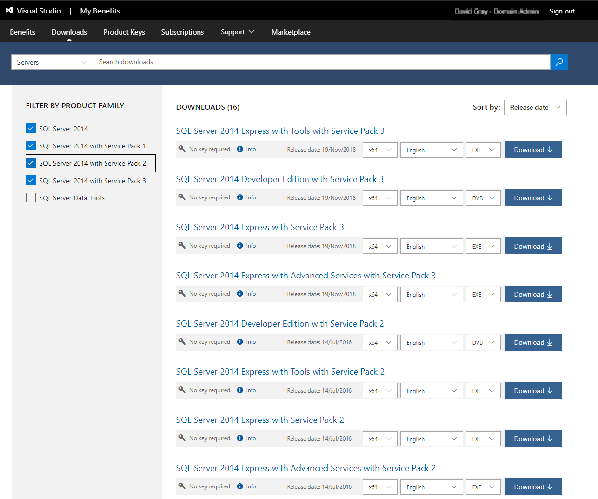Open the Marketplace tab
The width and height of the screenshot is (598, 499).
(x=291, y=32)
